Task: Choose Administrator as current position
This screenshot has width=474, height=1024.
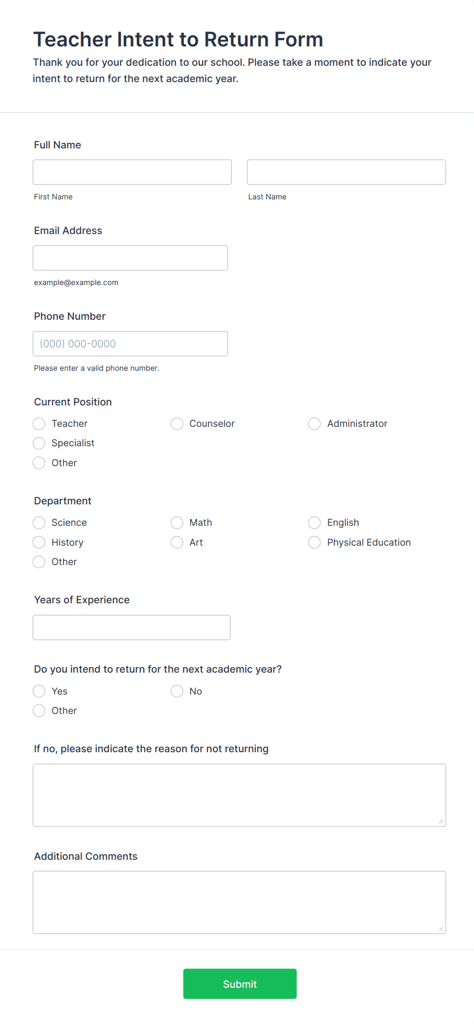Action: point(314,423)
